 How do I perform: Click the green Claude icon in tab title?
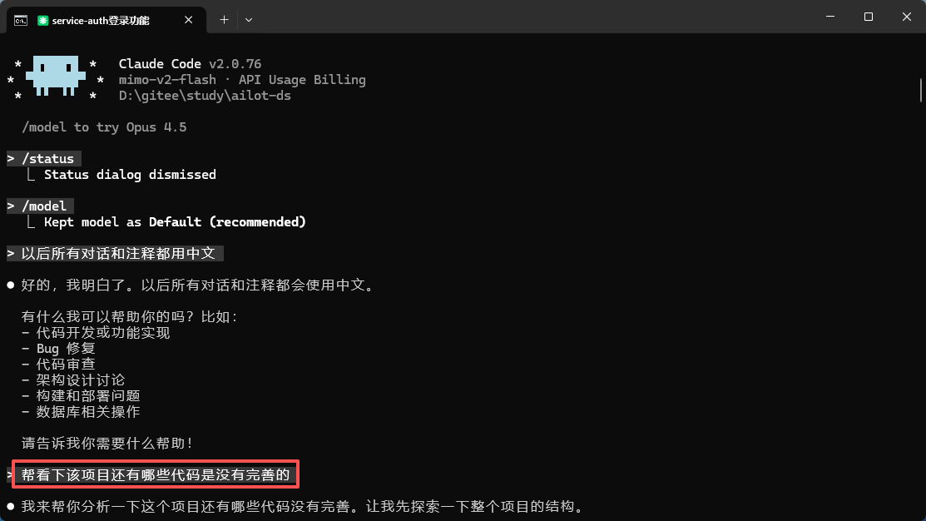[42, 21]
